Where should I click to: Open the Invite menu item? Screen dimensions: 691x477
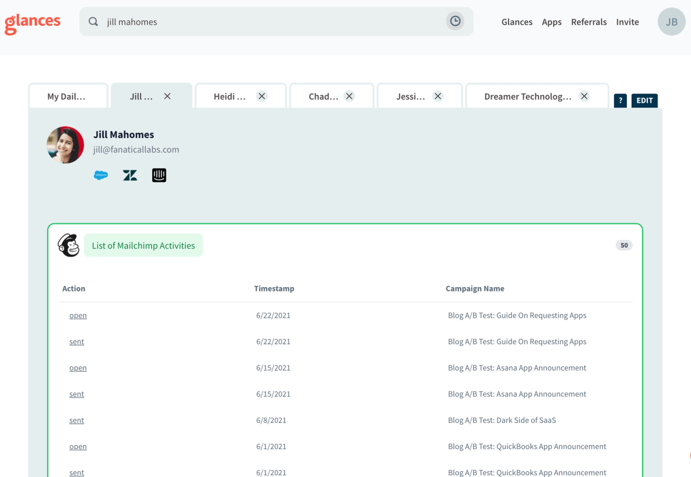point(628,22)
